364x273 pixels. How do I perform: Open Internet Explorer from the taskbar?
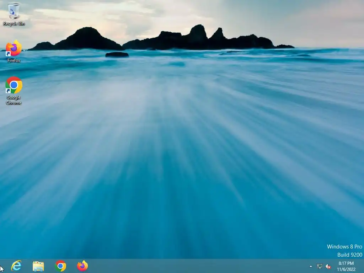(16, 266)
